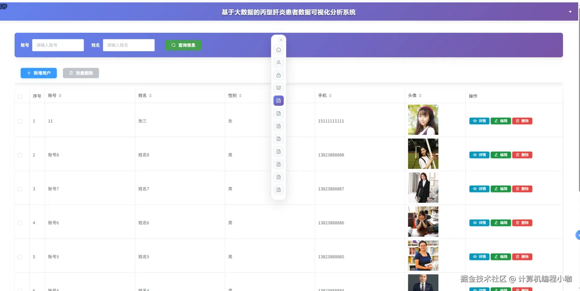Click 编辑 for user 姓名5
Viewport: 580px width, 291px height.
coord(501,257)
